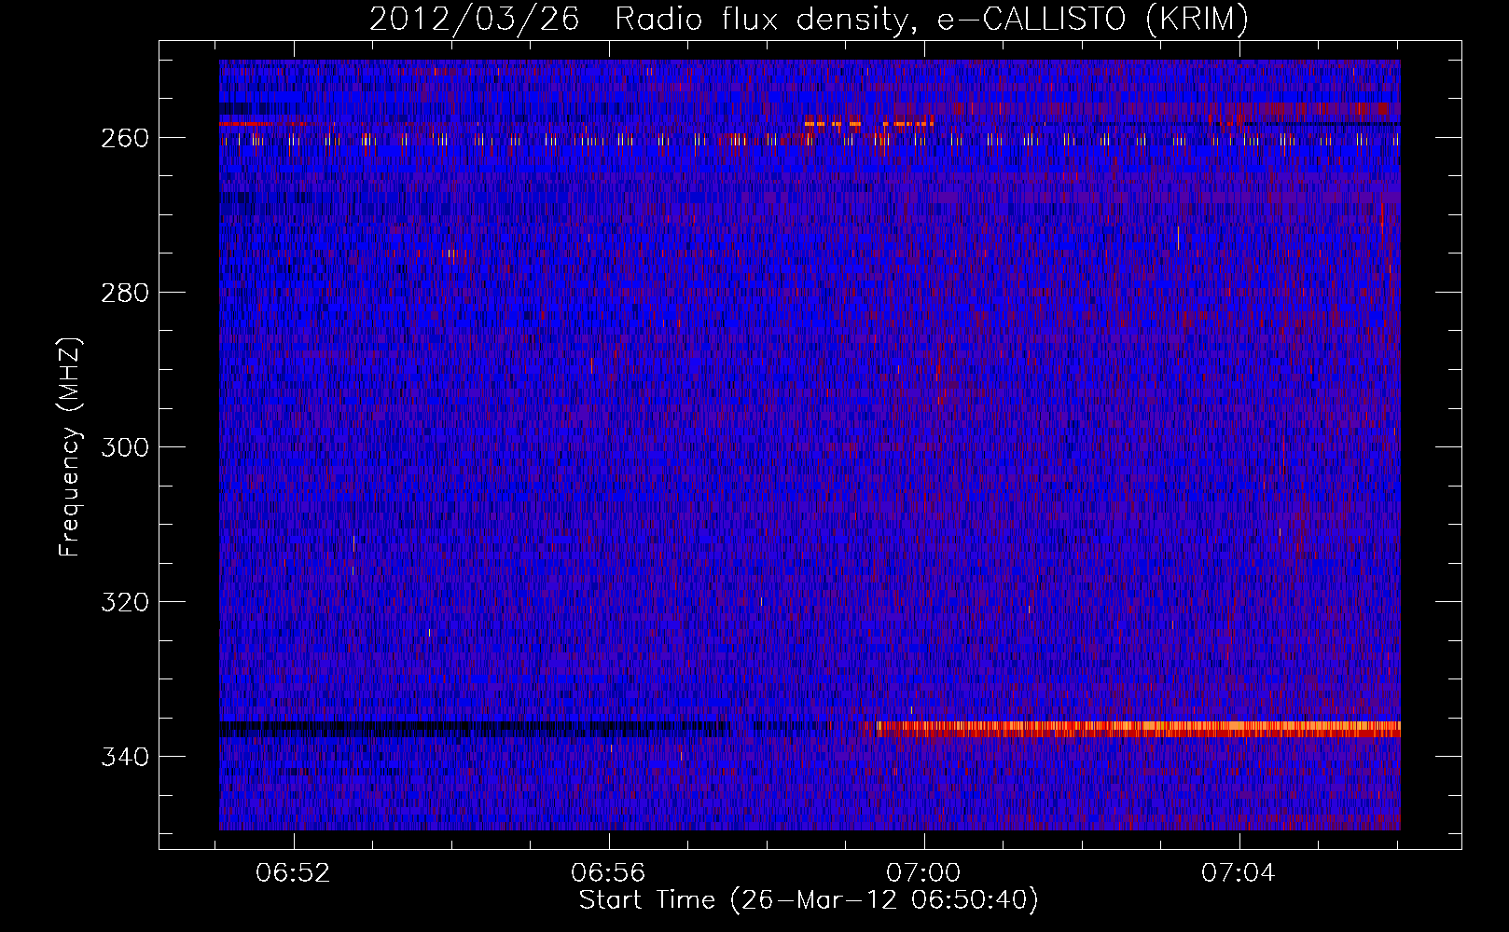Click the plot title 'Radio flux density, e-CALLISTO (KRIM)'
The height and width of the screenshot is (932, 1509).
(931, 19)
